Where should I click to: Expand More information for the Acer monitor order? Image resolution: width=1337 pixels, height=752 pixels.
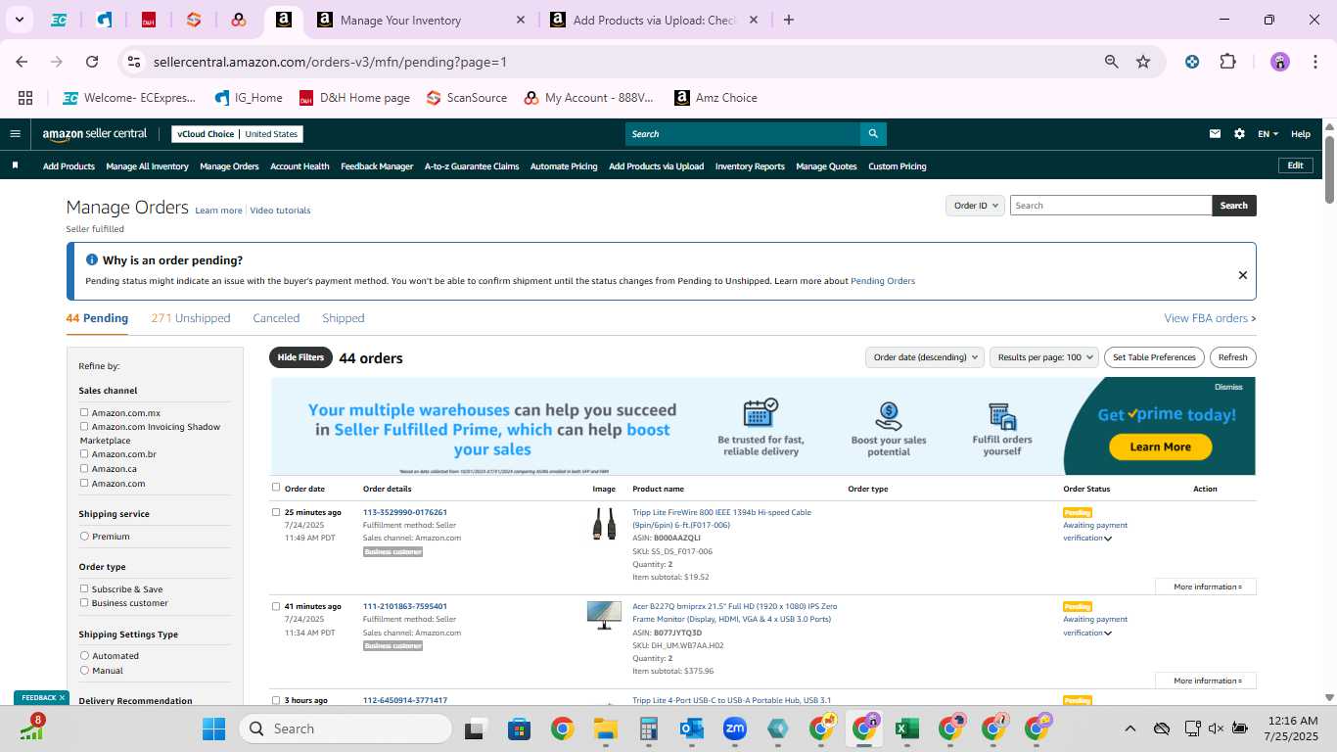click(1206, 681)
